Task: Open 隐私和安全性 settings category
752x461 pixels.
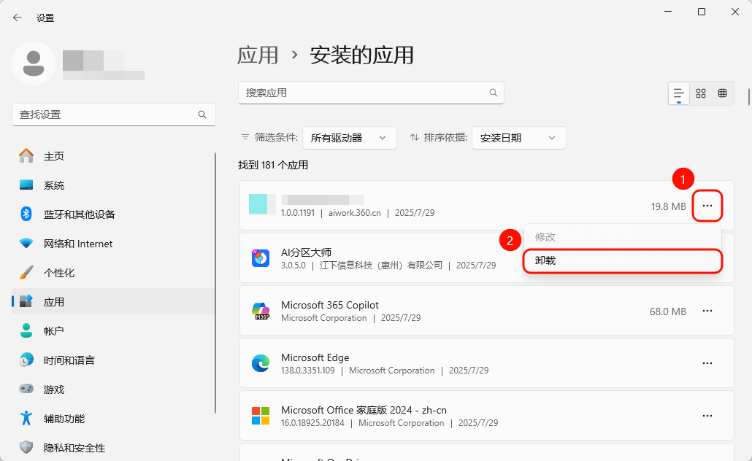Action: pos(113,448)
